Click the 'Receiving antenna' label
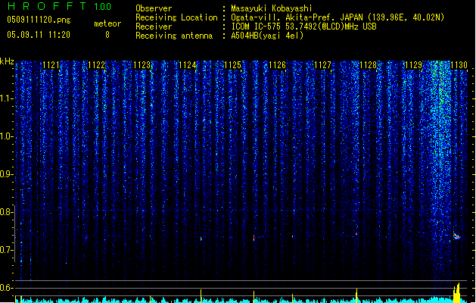The width and height of the screenshot is (476, 303). click(174, 36)
